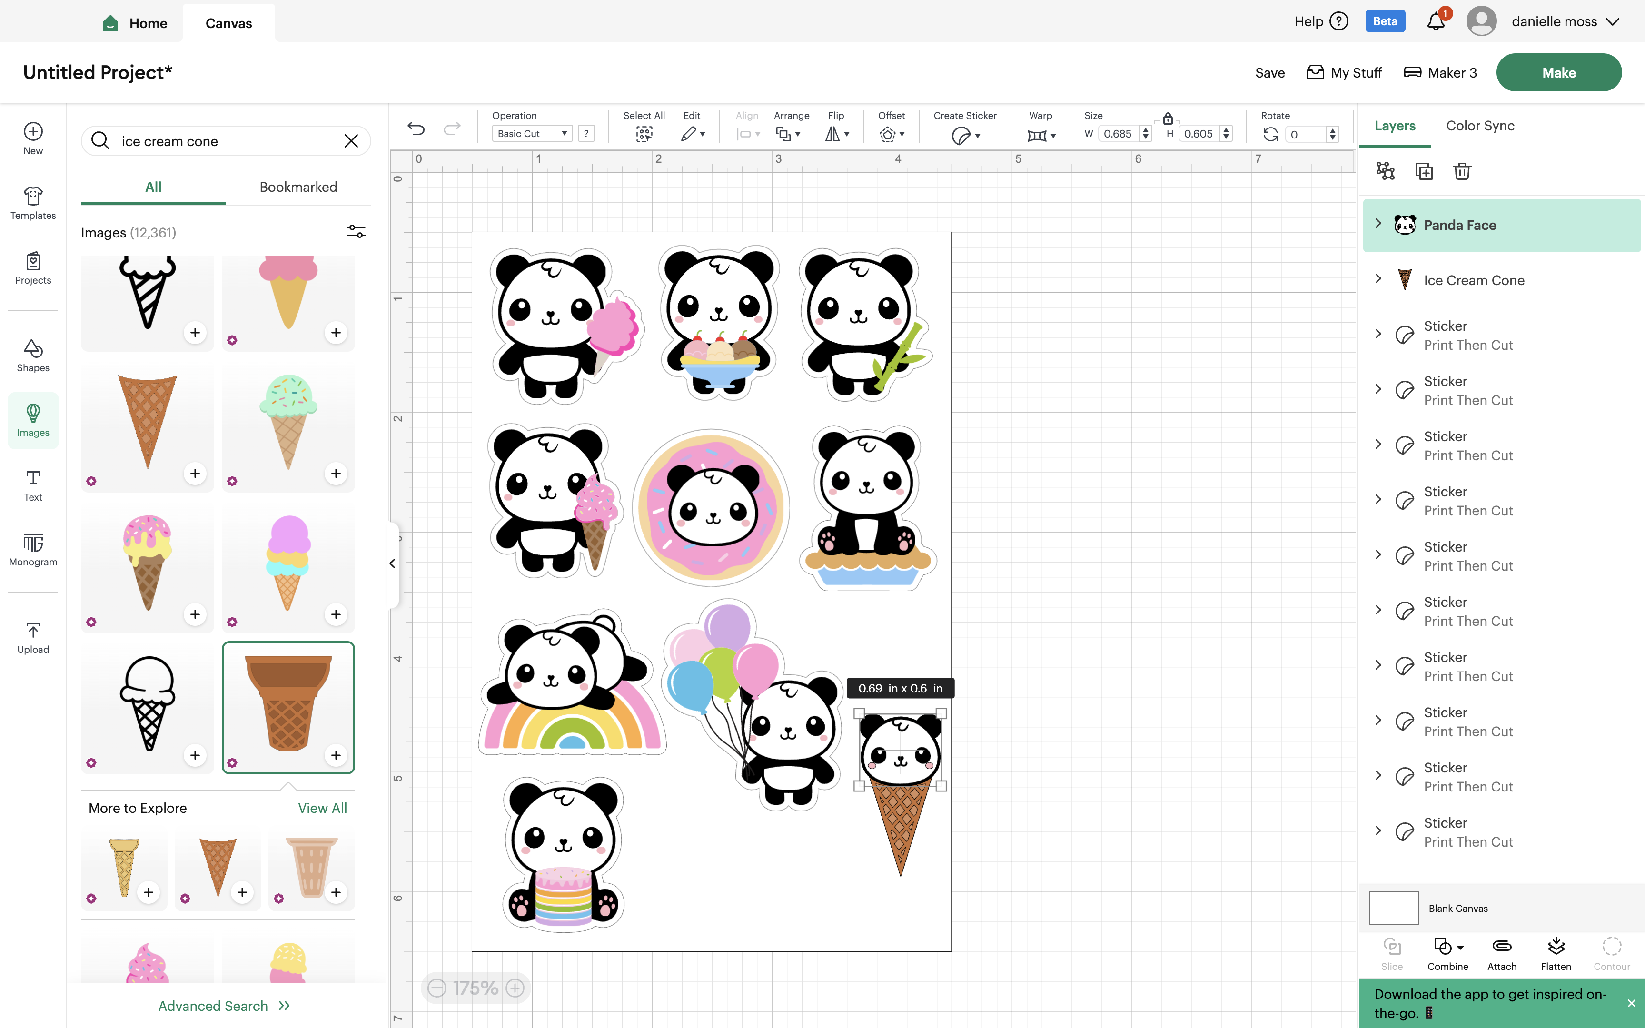
Task: Open the image filters icon
Action: click(356, 232)
